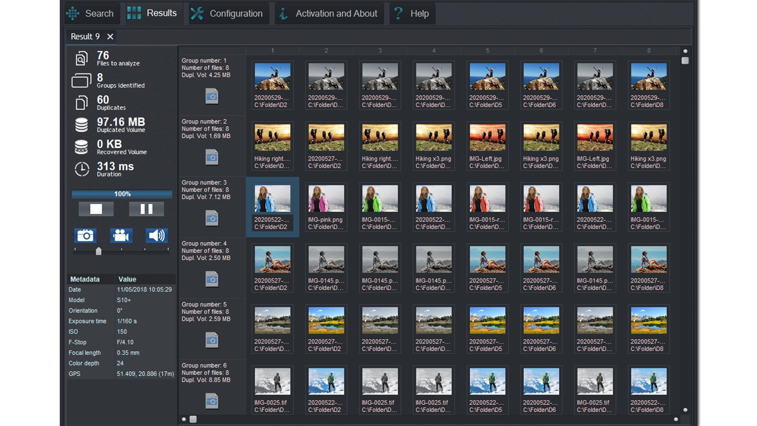Open the Help tab
The height and width of the screenshot is (426, 757).
412,13
